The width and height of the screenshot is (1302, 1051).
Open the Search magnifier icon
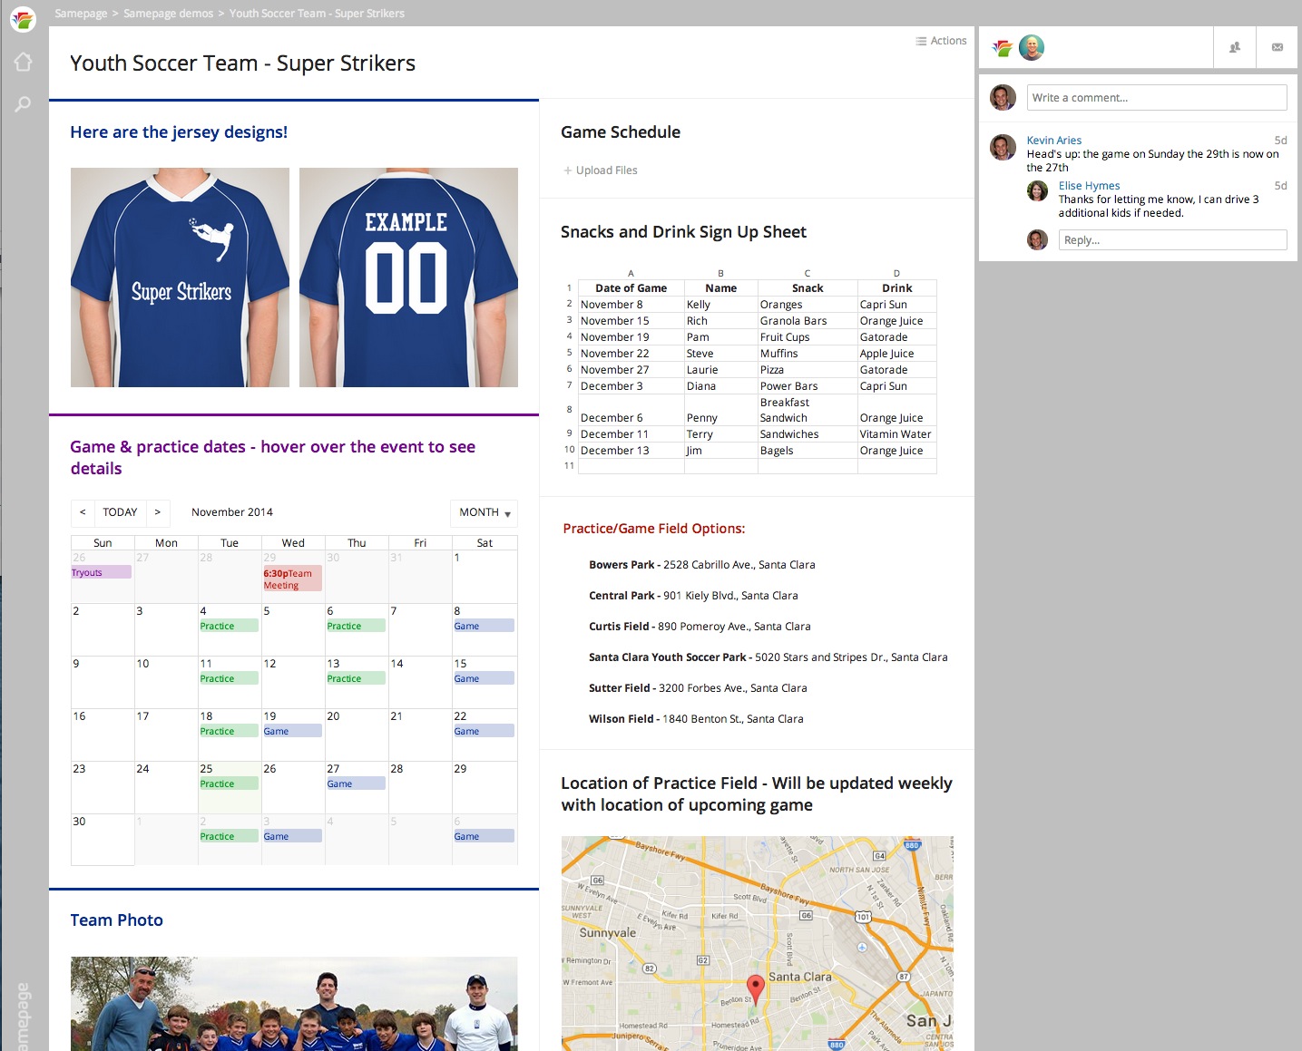point(23,104)
